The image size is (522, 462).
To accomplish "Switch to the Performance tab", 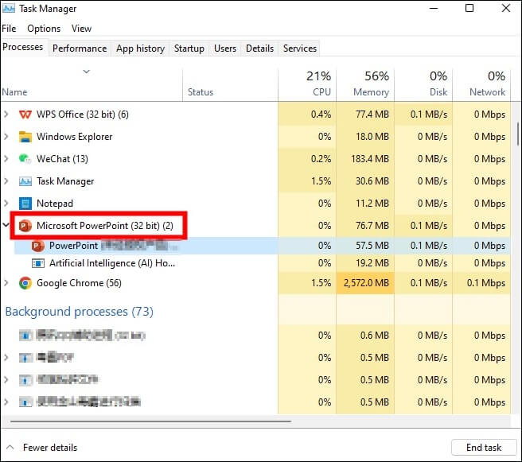I will (80, 49).
